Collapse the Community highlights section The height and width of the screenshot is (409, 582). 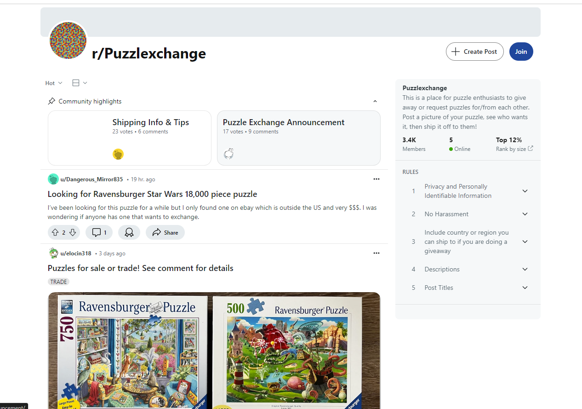tap(375, 101)
